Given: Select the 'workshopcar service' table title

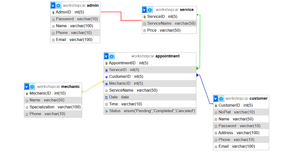Looking at the screenshot, I should pyautogui.click(x=175, y=10).
